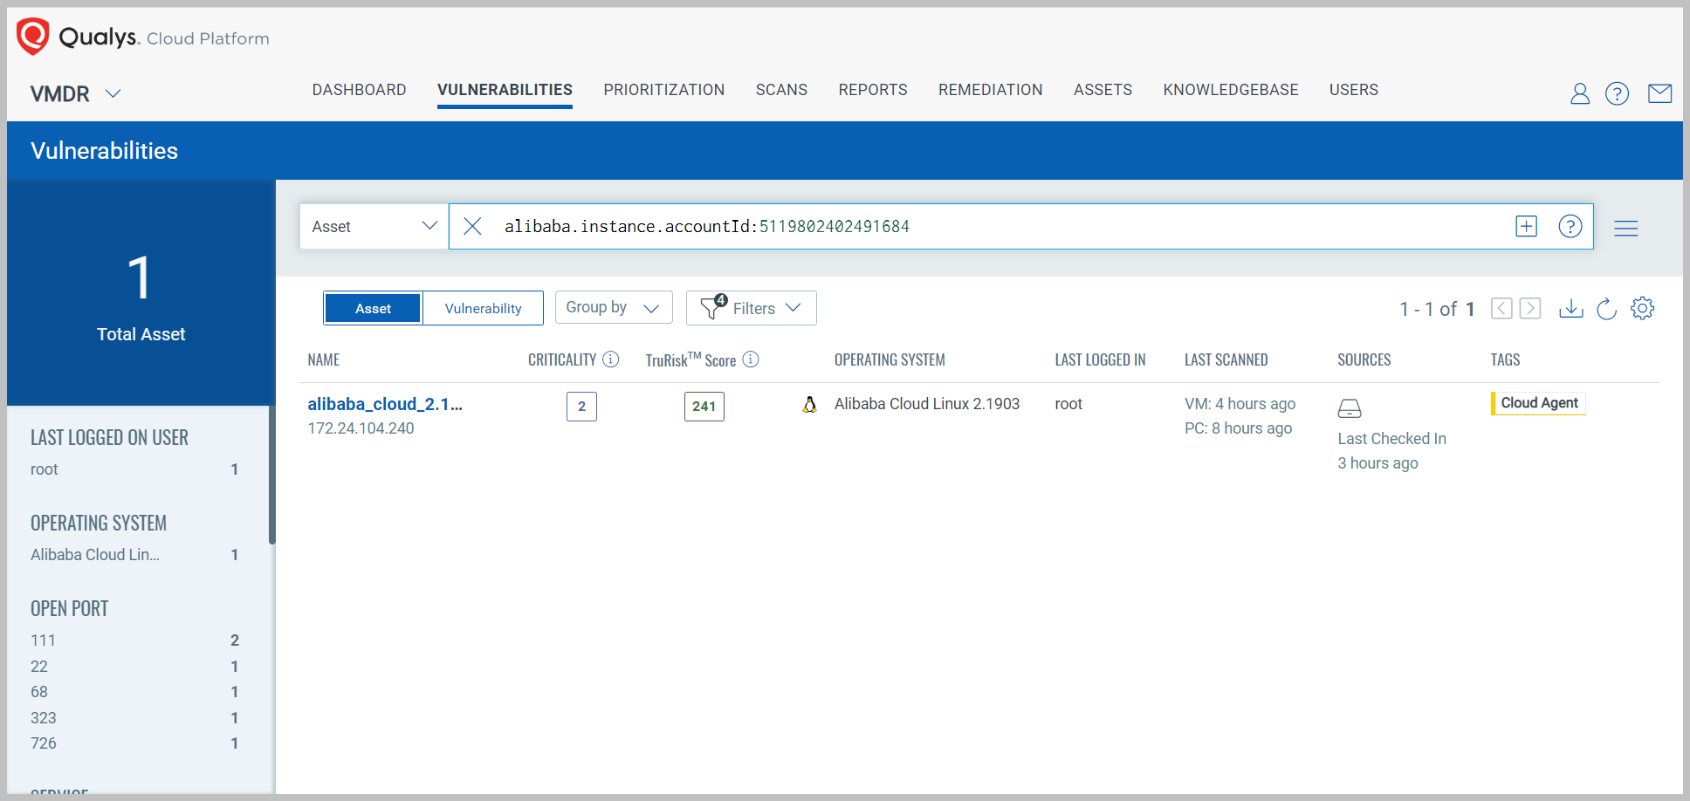Open the user profile icon
Viewport: 1690px width, 801px height.
(x=1579, y=93)
